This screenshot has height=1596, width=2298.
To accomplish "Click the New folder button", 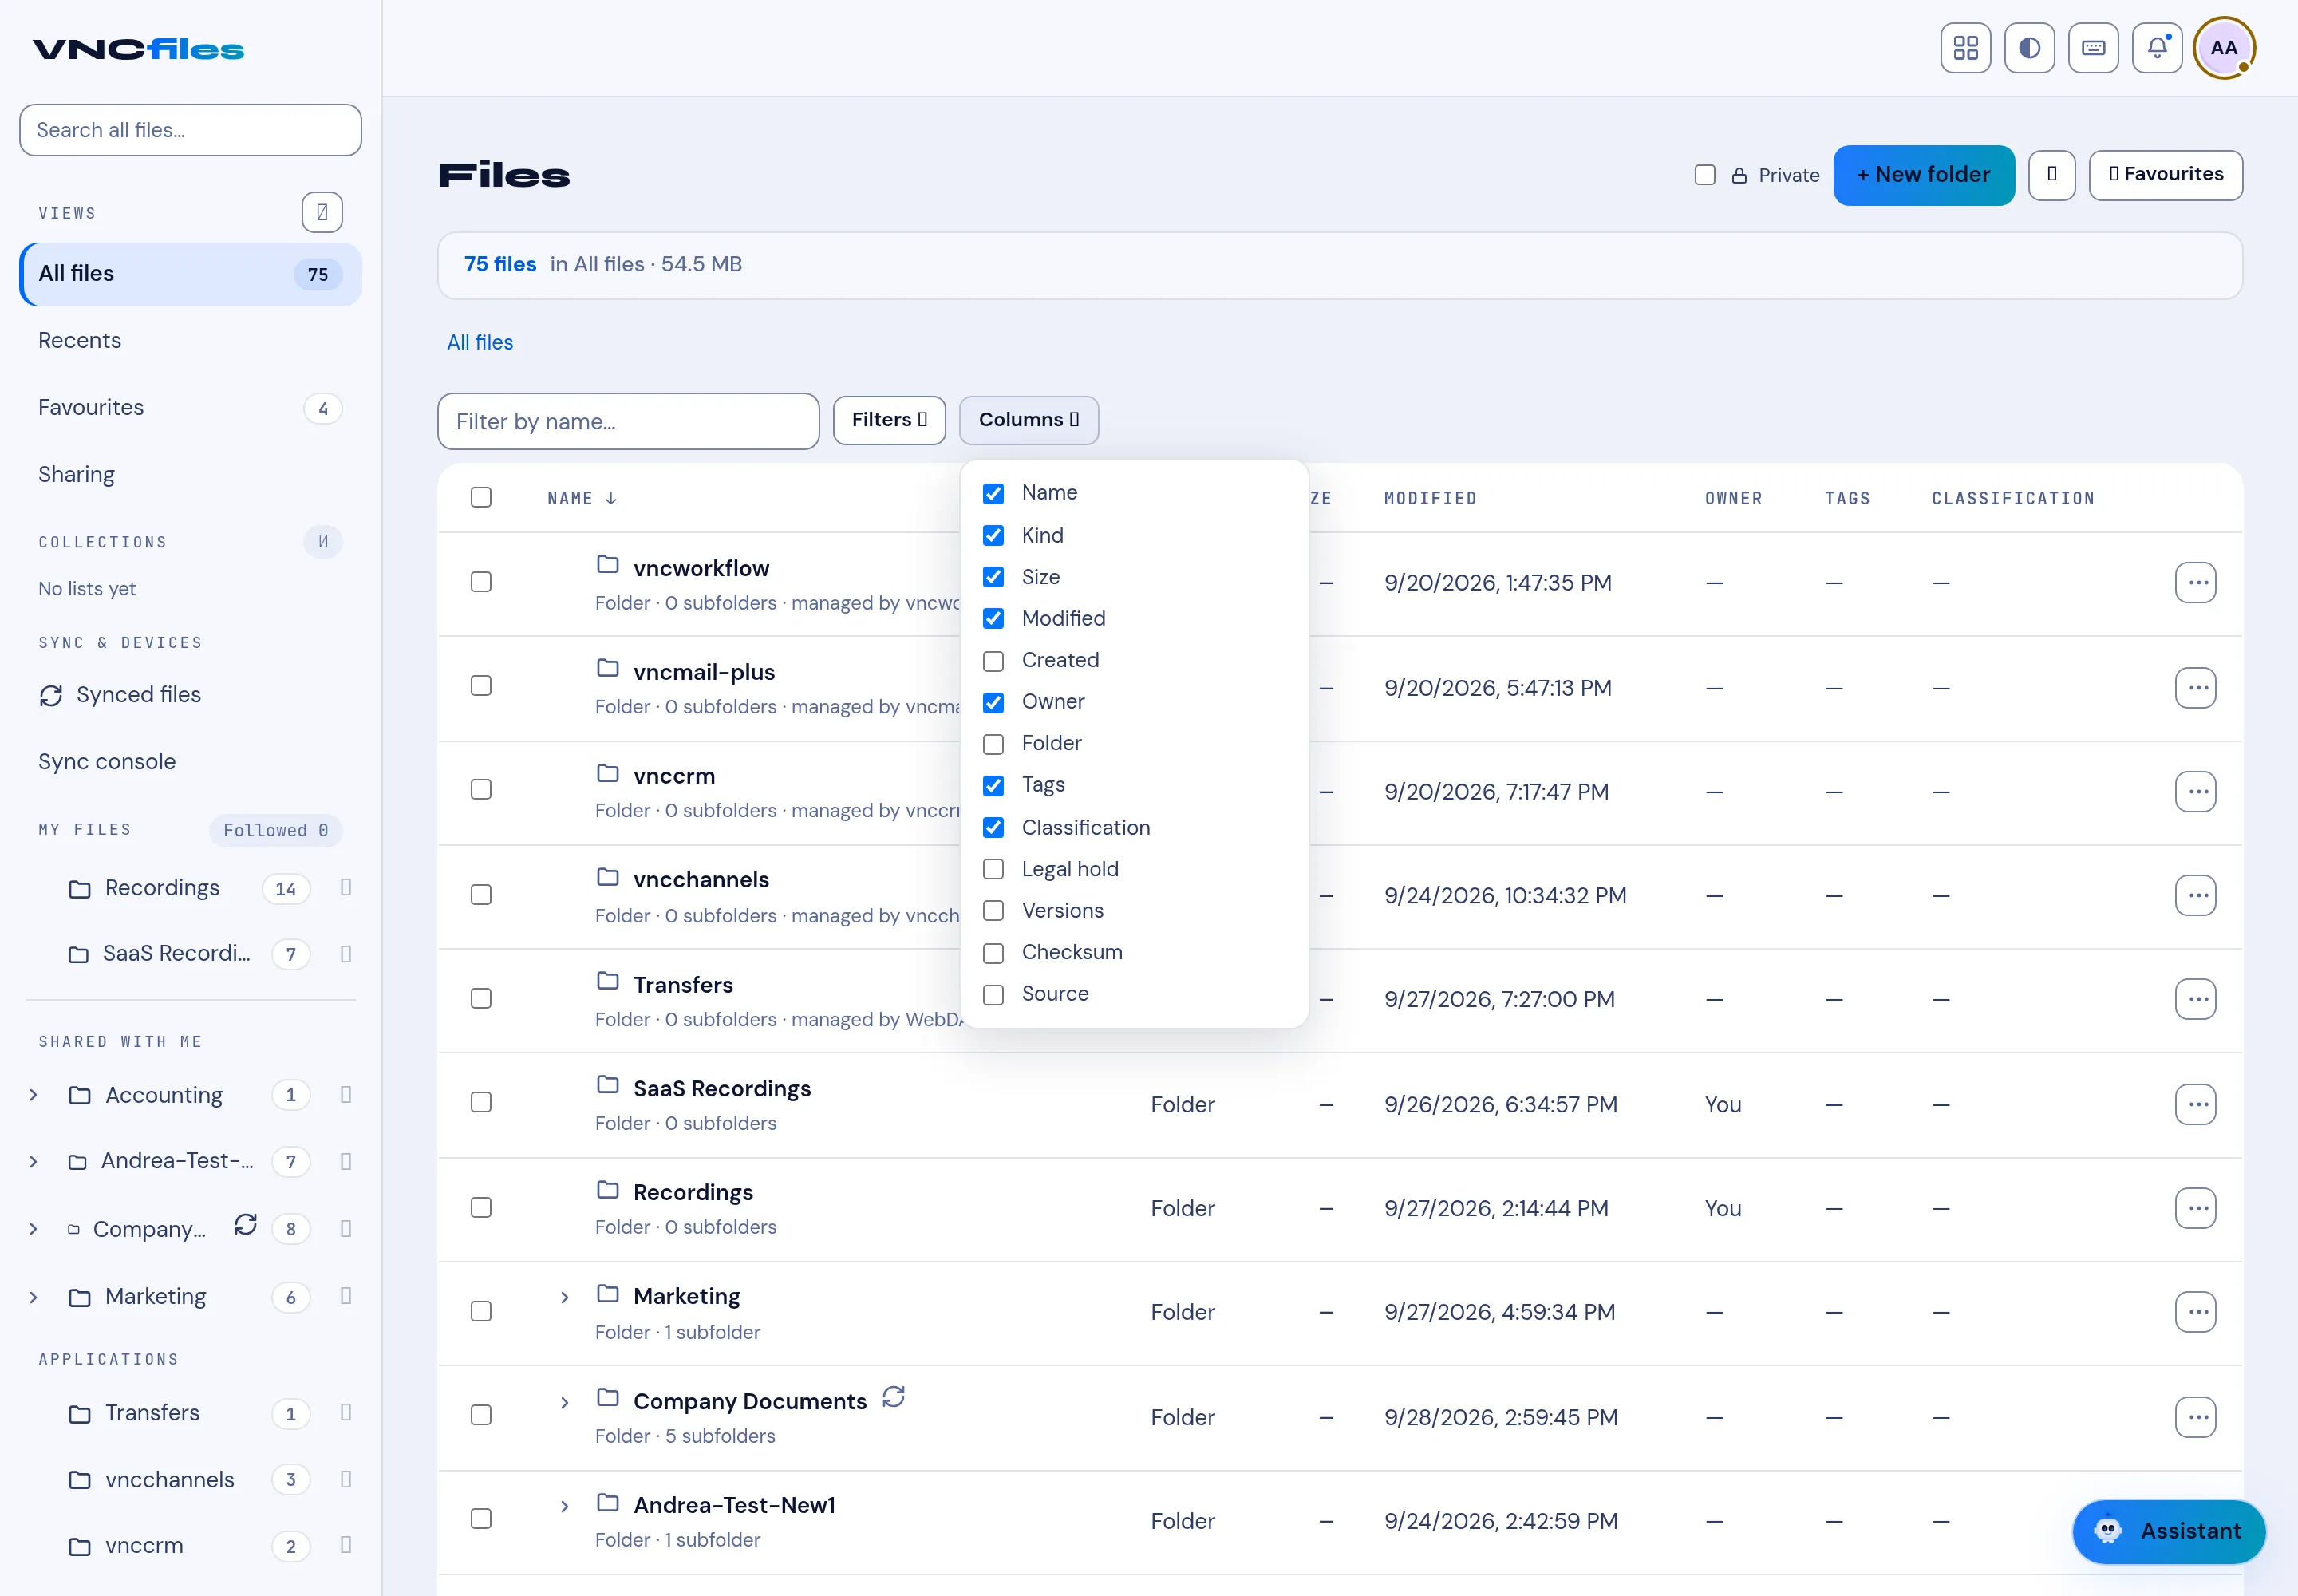I will tap(1923, 175).
